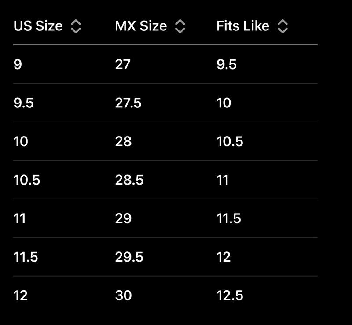The width and height of the screenshot is (352, 325).
Task: Select MX size 29.5 cell
Action: point(129,257)
